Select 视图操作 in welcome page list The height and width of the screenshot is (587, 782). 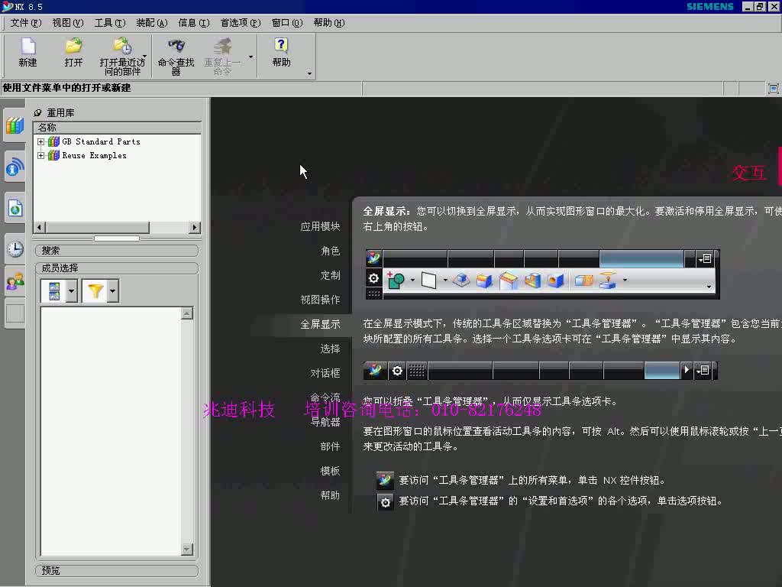pyautogui.click(x=320, y=300)
